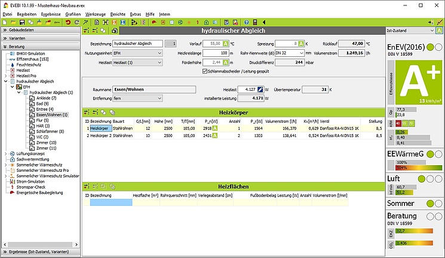Click the red helmet toolbar icon
The width and height of the screenshot is (445, 258).
click(x=154, y=22)
